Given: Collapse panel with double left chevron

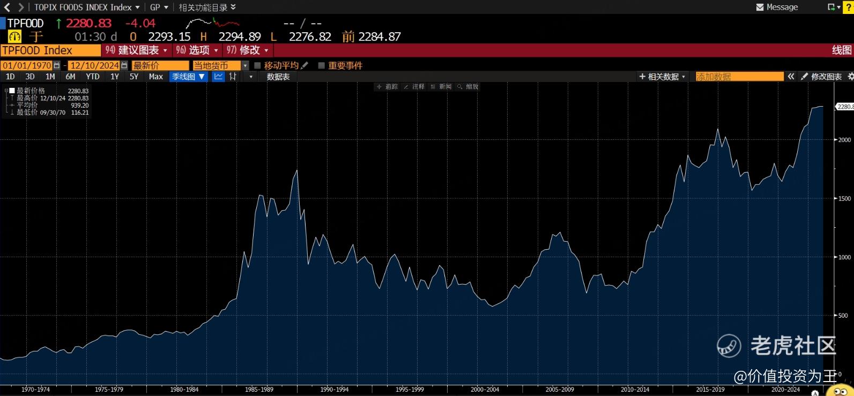Looking at the screenshot, I should [791, 77].
